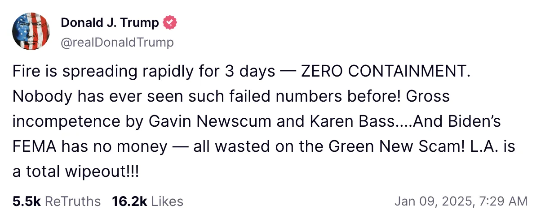View who liked via Likes label
The width and height of the screenshot is (541, 223).
tap(167, 202)
